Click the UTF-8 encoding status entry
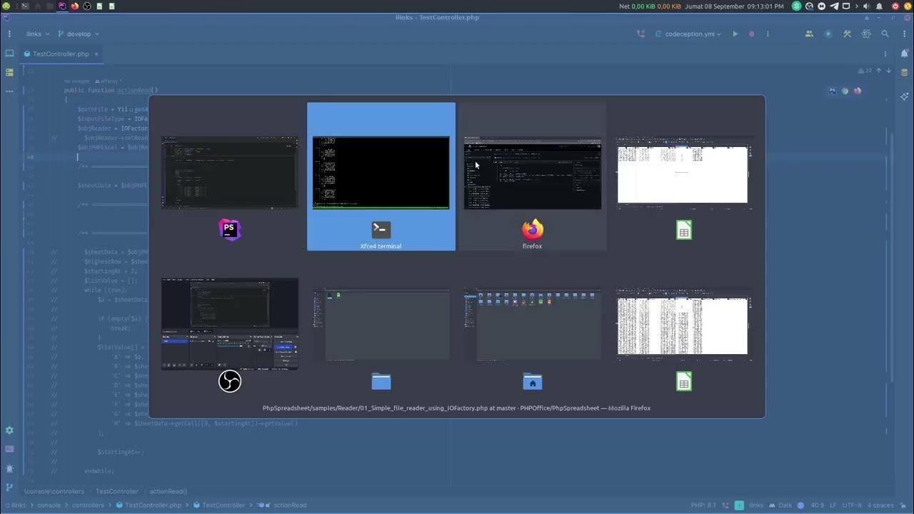Image resolution: width=914 pixels, height=514 pixels. [x=852, y=505]
